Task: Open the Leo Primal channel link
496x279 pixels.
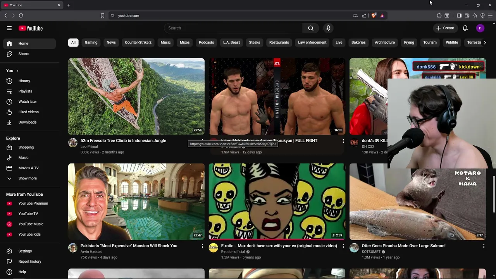Action: click(89, 146)
